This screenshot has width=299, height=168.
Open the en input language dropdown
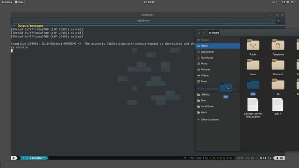click(x=275, y=2)
